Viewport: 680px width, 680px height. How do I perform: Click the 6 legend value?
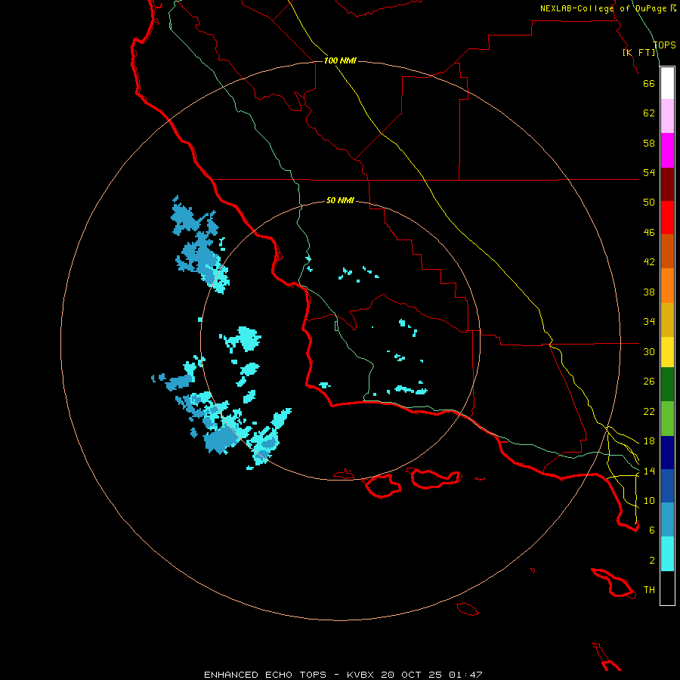pos(652,530)
